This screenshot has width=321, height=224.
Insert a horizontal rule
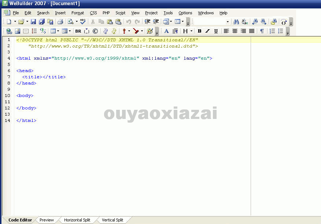click(26, 31)
